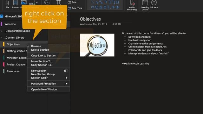Viewport: 203px width, 114px height.
Task: Choose Delete Section in context menu
Action: (x=40, y=50)
